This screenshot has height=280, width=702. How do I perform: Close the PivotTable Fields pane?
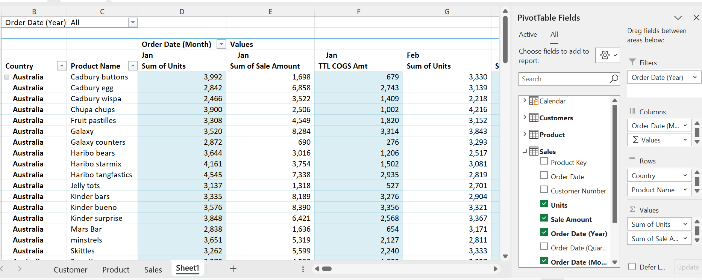(x=696, y=18)
